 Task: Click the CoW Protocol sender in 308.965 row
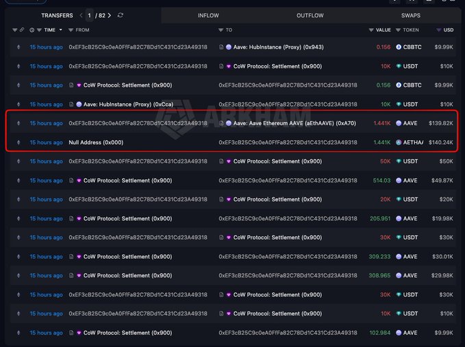pos(127,275)
